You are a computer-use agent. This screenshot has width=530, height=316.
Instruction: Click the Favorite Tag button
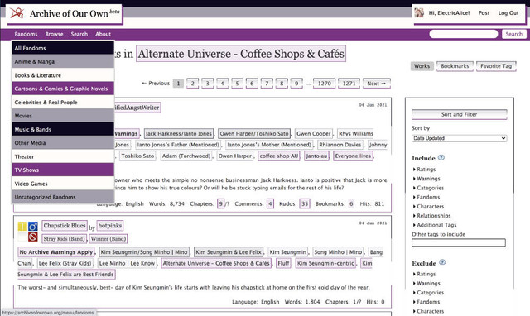click(x=496, y=66)
